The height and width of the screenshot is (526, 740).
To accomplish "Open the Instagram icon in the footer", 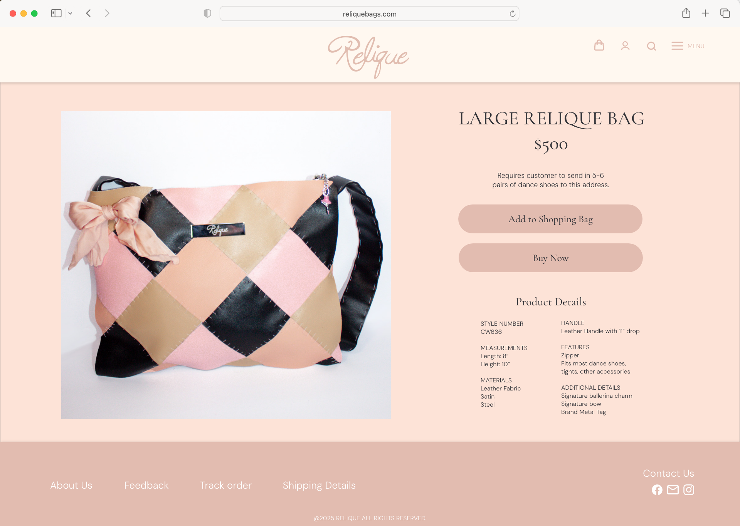I will click(x=689, y=490).
